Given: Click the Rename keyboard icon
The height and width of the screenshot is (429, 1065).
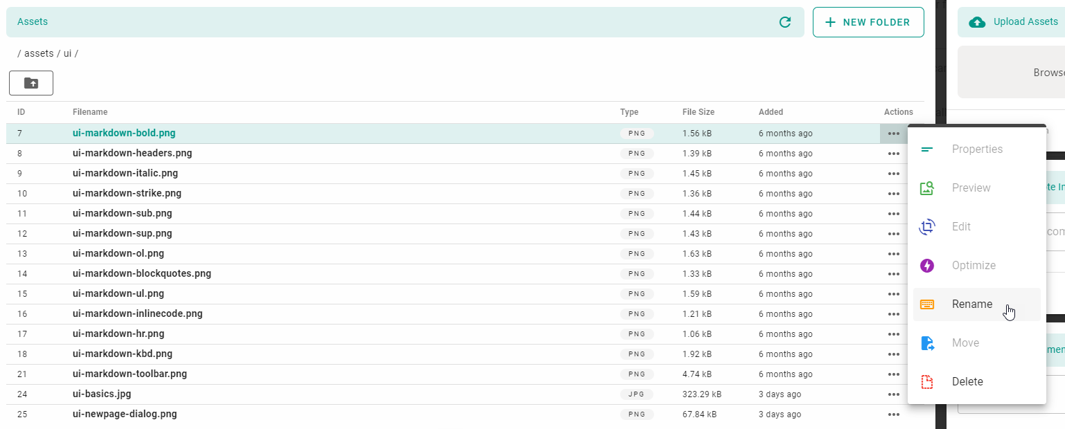Looking at the screenshot, I should click(x=926, y=304).
